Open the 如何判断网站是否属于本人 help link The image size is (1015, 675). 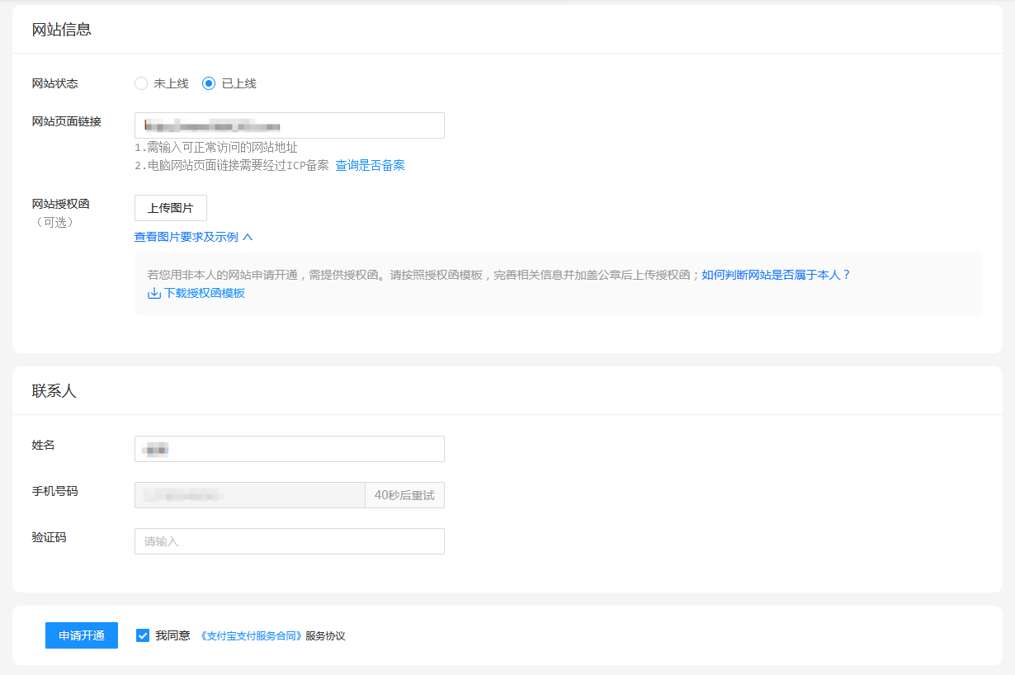(x=776, y=275)
